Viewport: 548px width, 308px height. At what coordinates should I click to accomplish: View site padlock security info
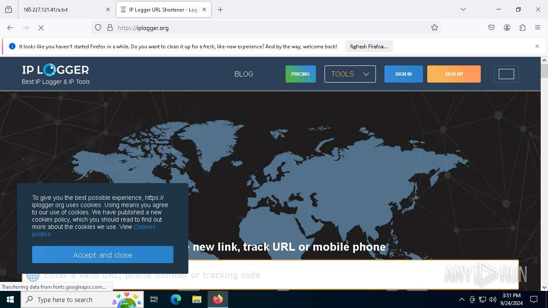tap(110, 28)
